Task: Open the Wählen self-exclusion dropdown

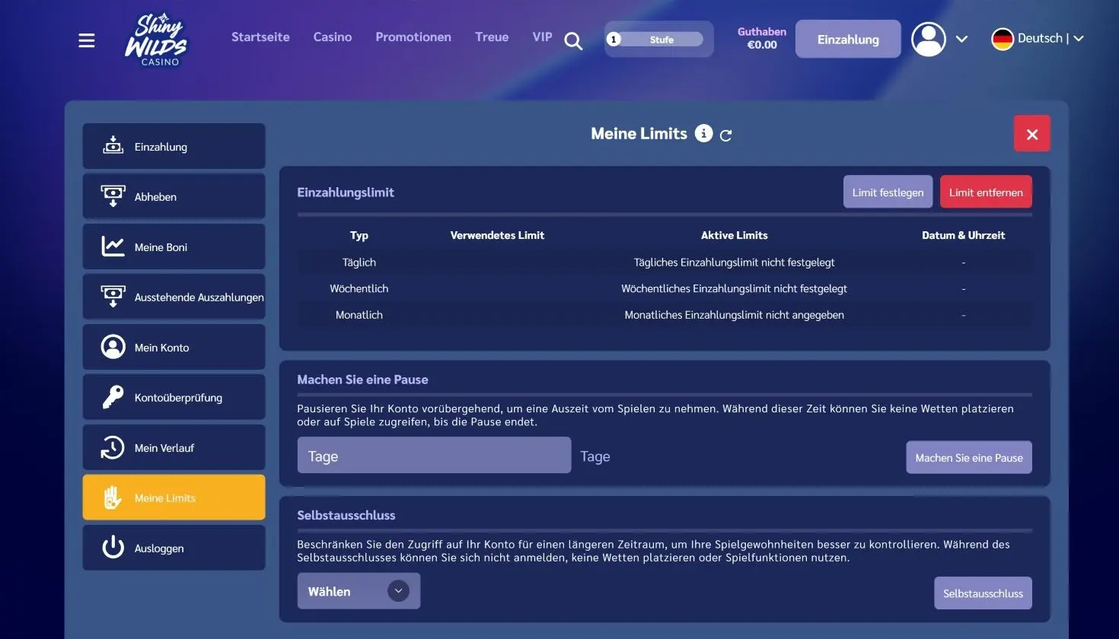Action: [x=359, y=591]
